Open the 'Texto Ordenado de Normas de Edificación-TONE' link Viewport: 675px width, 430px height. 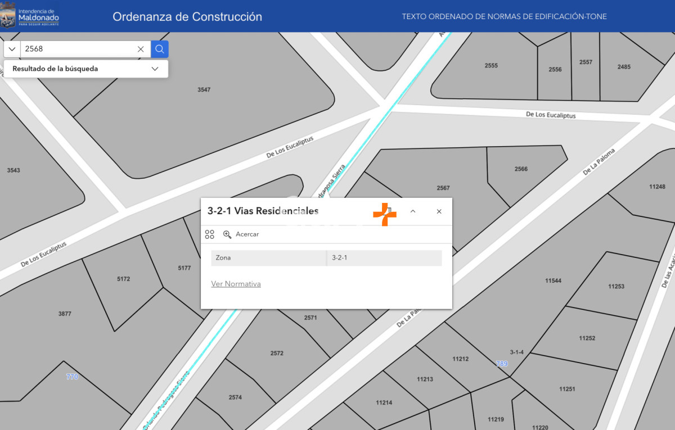[x=504, y=17]
